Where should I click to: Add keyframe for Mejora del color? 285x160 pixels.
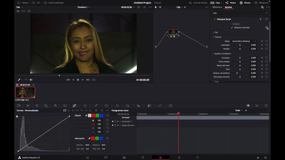point(262,65)
